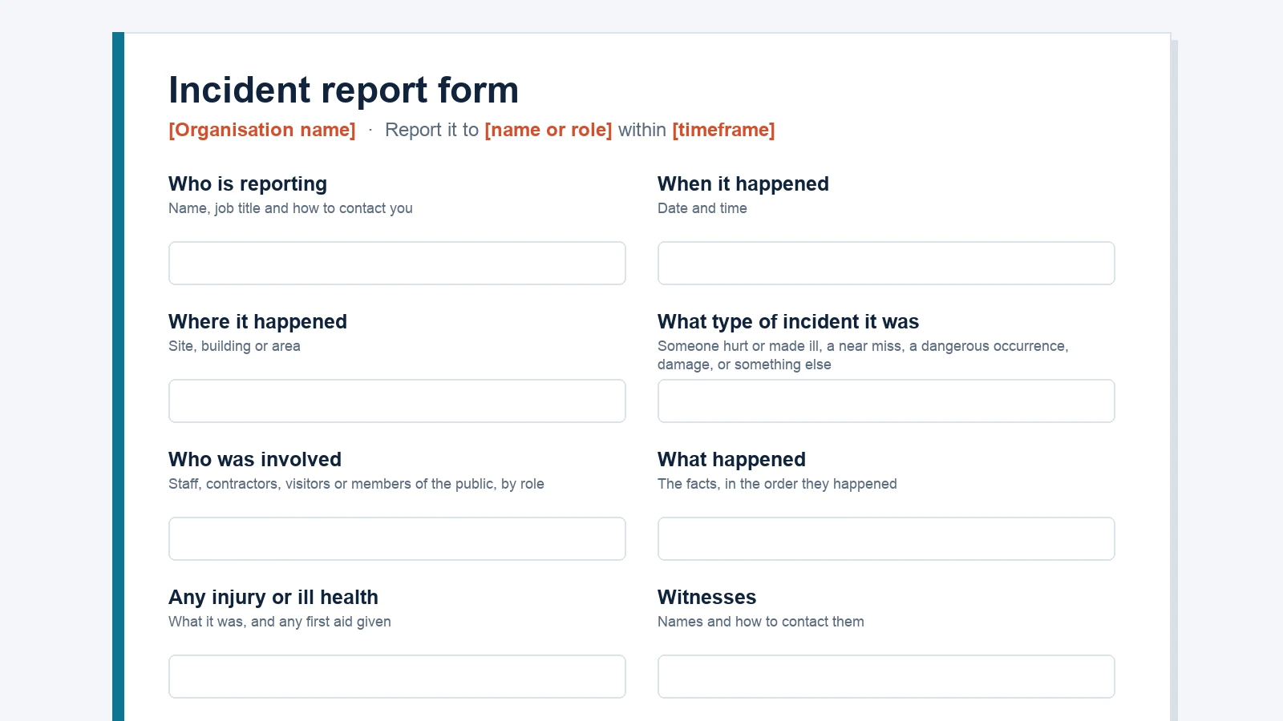This screenshot has width=1283, height=721.
Task: Select the What type of incident input field
Action: click(x=886, y=401)
